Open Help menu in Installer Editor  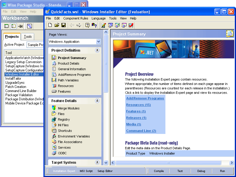point(133,18)
